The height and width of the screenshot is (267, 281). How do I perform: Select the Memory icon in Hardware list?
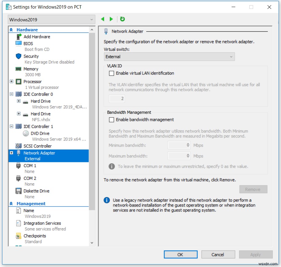pyautogui.click(x=19, y=69)
